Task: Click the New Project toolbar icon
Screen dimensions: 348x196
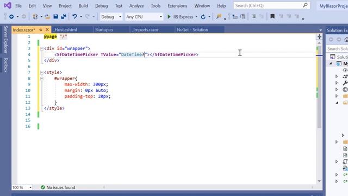Action: point(35,17)
